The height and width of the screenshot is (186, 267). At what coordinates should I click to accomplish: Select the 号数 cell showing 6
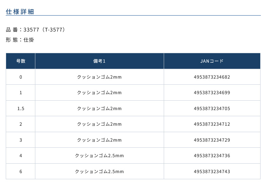pyautogui.click(x=21, y=171)
